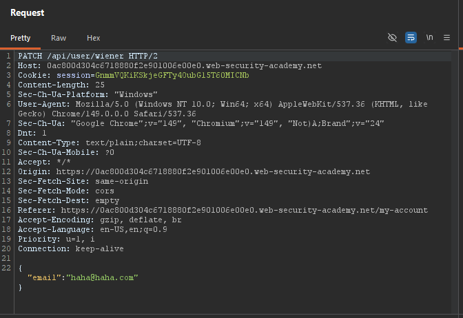Open the hamburger options menu

[446, 38]
